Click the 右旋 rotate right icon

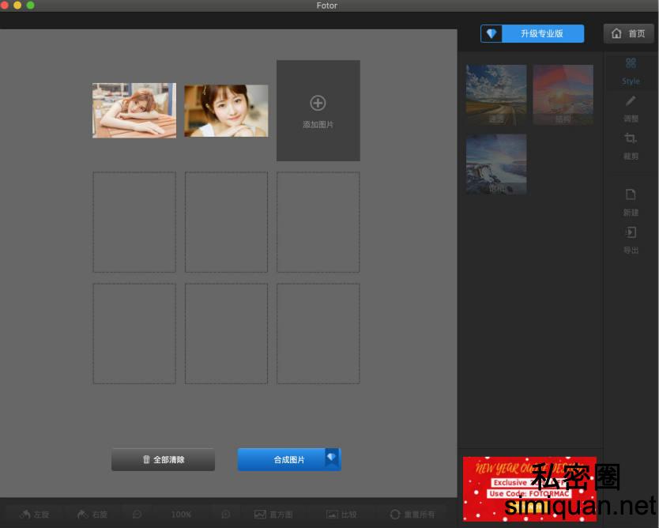tap(83, 515)
